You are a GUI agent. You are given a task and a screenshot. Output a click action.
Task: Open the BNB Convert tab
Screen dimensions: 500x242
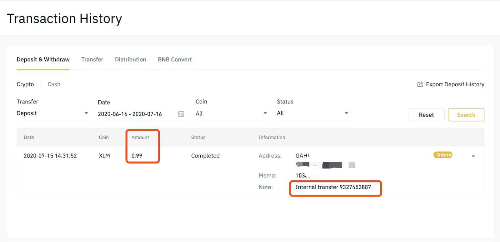pos(175,59)
